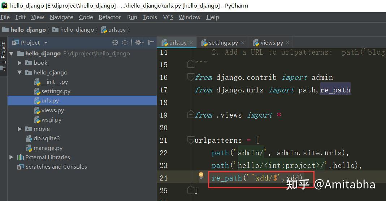Select manage.py in project tree
Viewport: 386px width, 201px height.
pos(48,148)
